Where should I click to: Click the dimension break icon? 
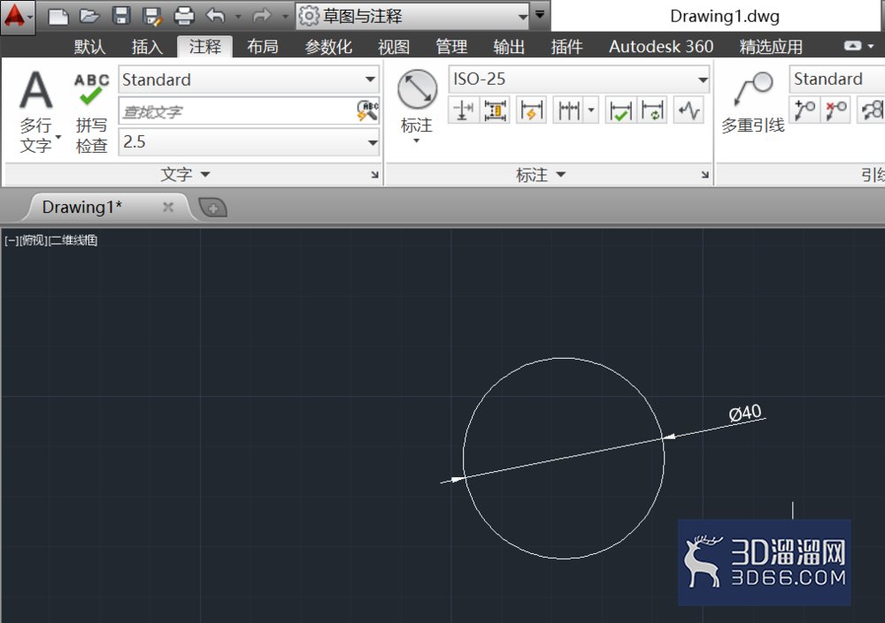[464, 110]
